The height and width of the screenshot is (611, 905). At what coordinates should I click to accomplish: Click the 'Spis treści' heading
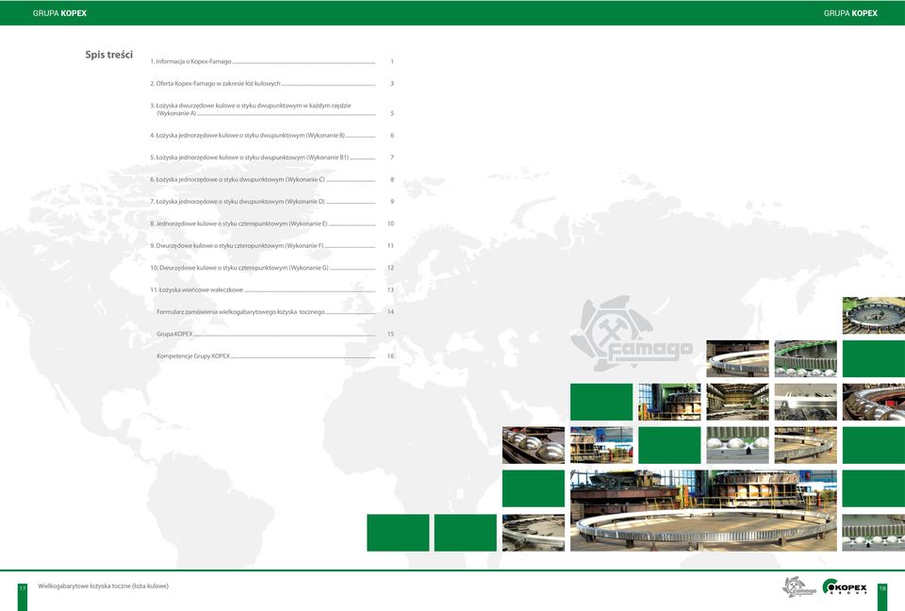pyautogui.click(x=109, y=55)
